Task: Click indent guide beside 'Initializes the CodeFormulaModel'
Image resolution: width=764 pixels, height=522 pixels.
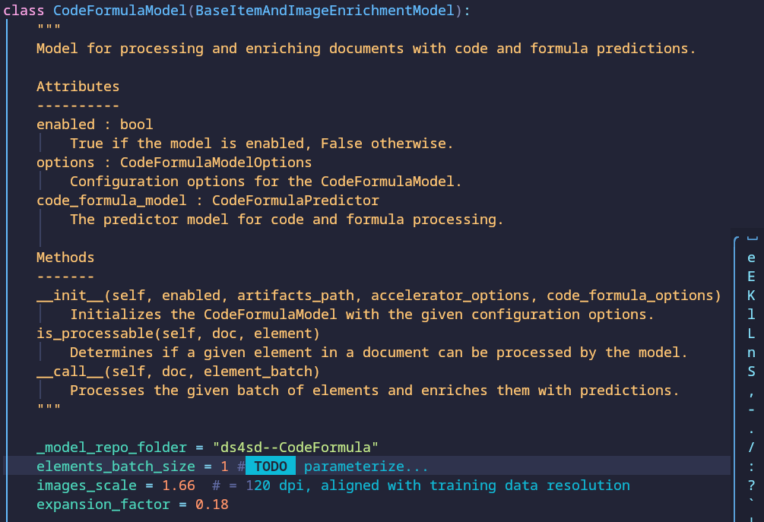Action: point(40,314)
